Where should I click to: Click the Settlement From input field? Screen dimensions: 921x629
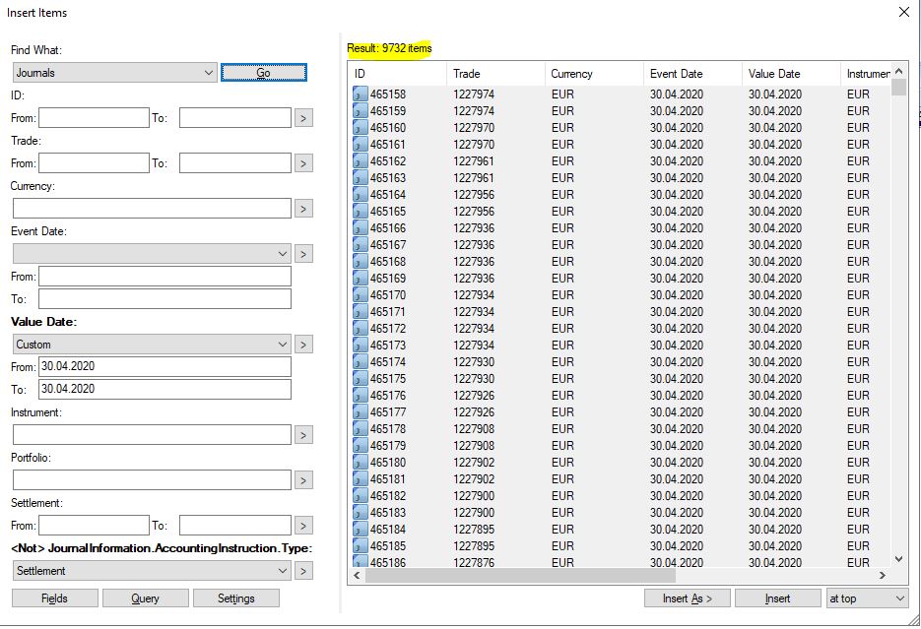click(x=94, y=525)
